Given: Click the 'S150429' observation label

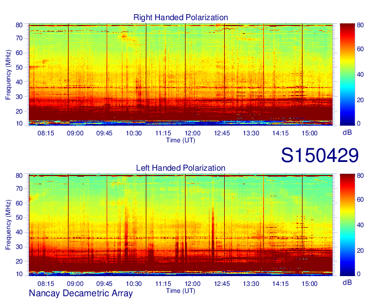Looking at the screenshot, I should (320, 155).
